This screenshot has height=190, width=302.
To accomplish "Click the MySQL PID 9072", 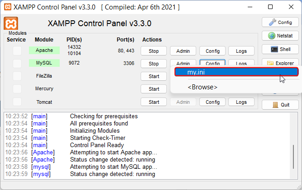I will pyautogui.click(x=74, y=63).
